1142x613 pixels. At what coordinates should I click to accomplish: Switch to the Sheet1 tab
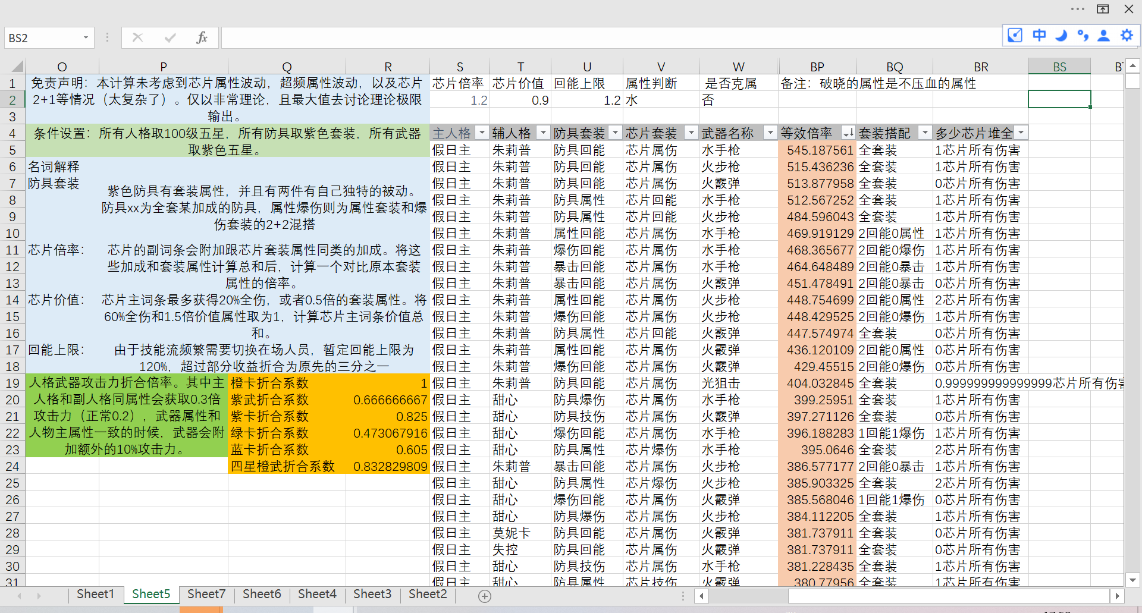(95, 594)
